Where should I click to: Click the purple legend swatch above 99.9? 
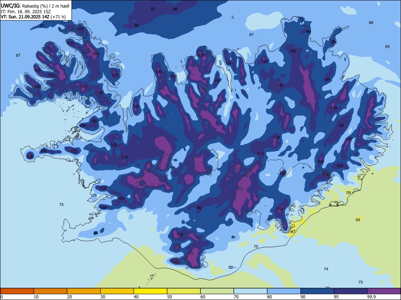coord(384,291)
